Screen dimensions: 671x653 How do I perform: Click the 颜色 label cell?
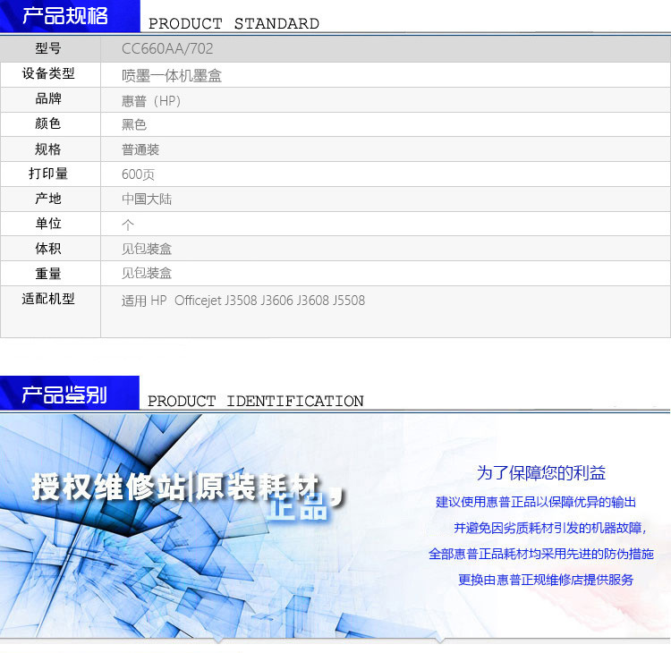pyautogui.click(x=50, y=124)
